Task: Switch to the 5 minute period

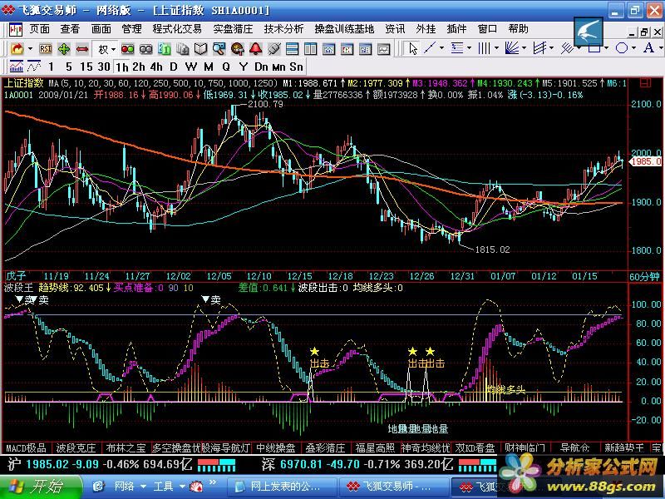Action: [69, 67]
